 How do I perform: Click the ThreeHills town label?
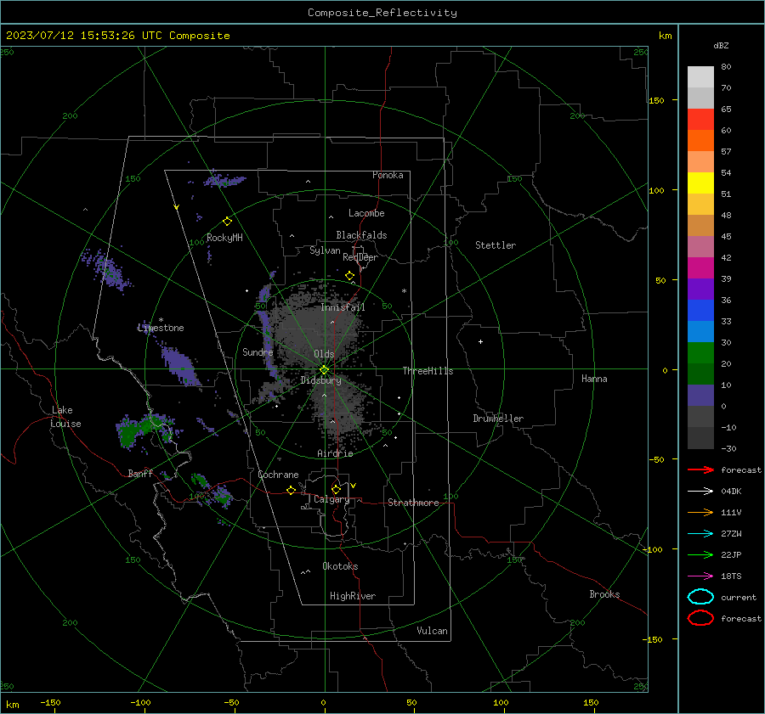(x=428, y=371)
